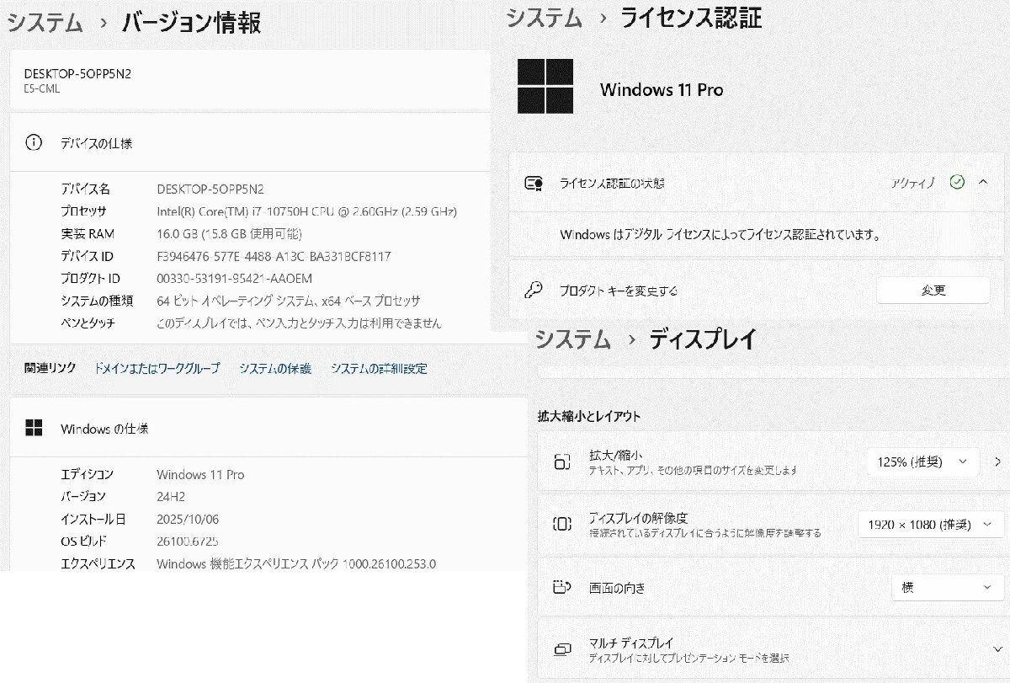Click the key icon for プロダクトキー row
Screen dimensions: 1010x683
coord(533,290)
